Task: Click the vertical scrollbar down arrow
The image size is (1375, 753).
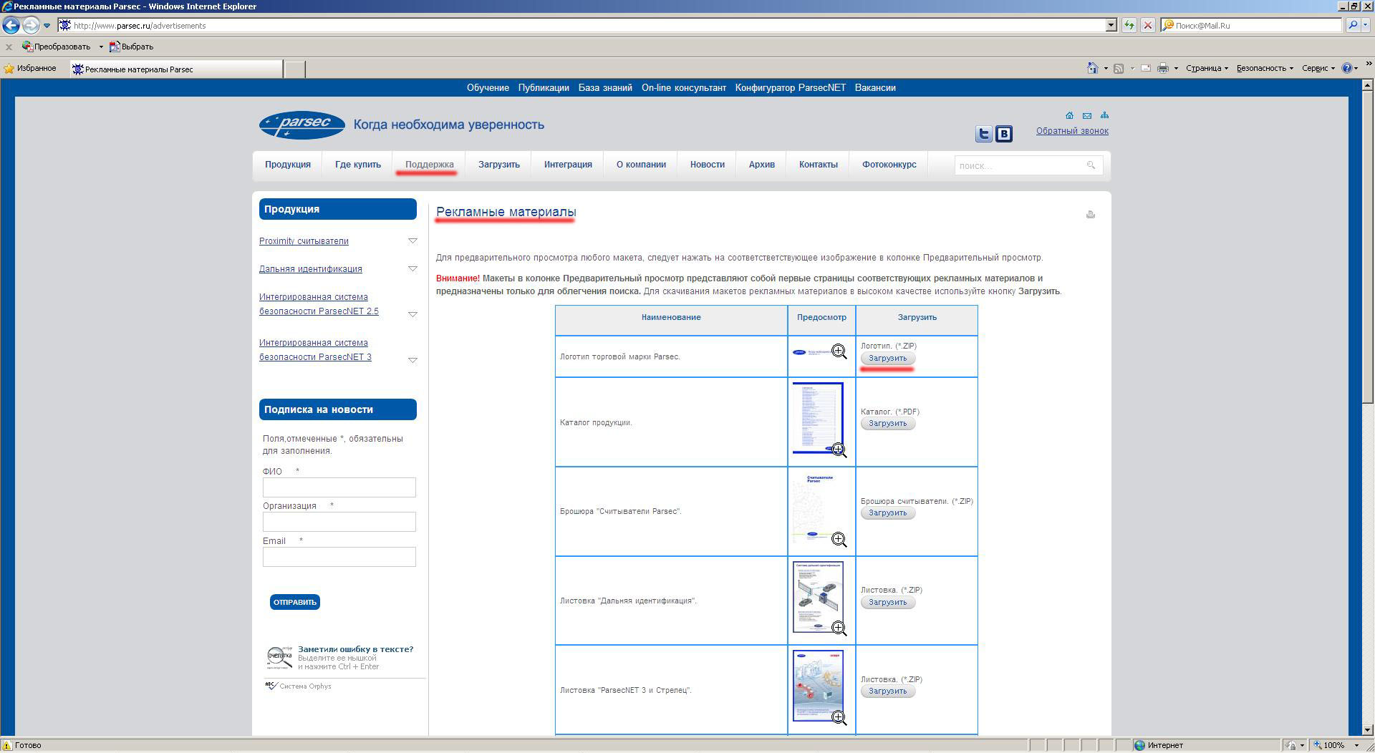Action: tap(1368, 729)
